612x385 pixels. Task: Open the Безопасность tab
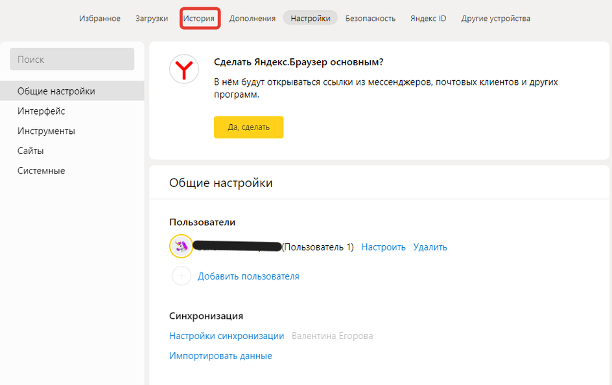pyautogui.click(x=370, y=18)
